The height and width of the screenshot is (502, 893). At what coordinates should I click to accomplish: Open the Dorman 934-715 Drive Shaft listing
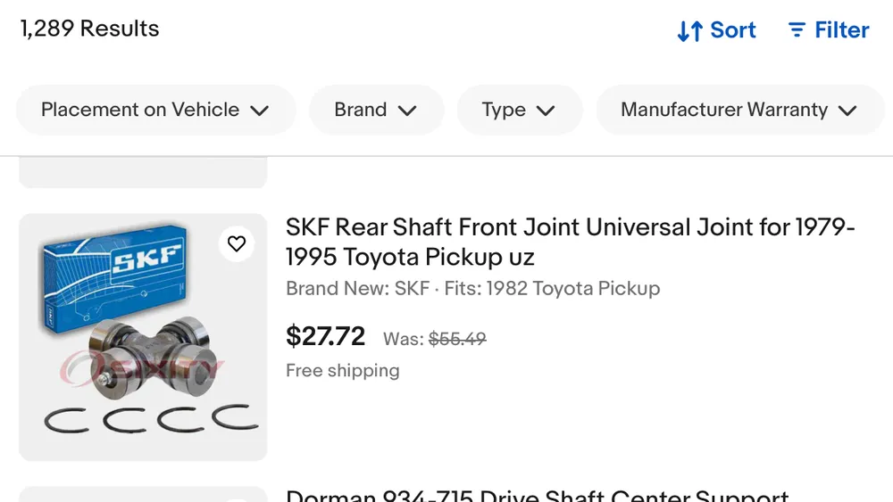coord(537,495)
